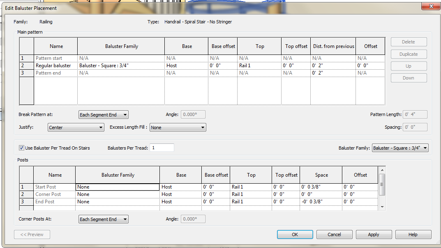Viewport: 441px width, 248px height.
Task: Select row 2 header in Main pattern
Action: (x=26, y=66)
